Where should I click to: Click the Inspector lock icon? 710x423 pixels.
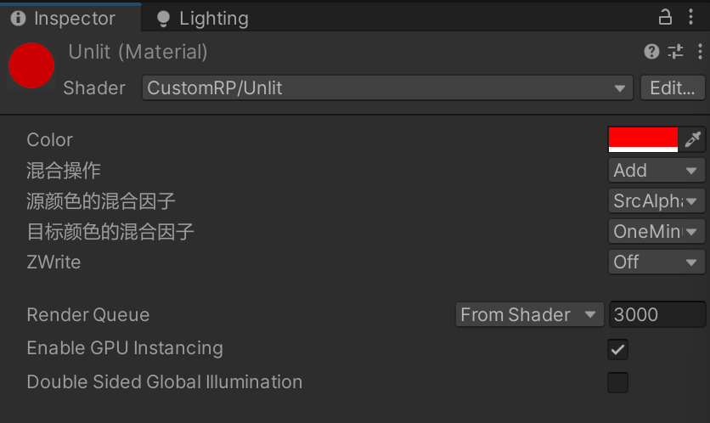point(665,17)
